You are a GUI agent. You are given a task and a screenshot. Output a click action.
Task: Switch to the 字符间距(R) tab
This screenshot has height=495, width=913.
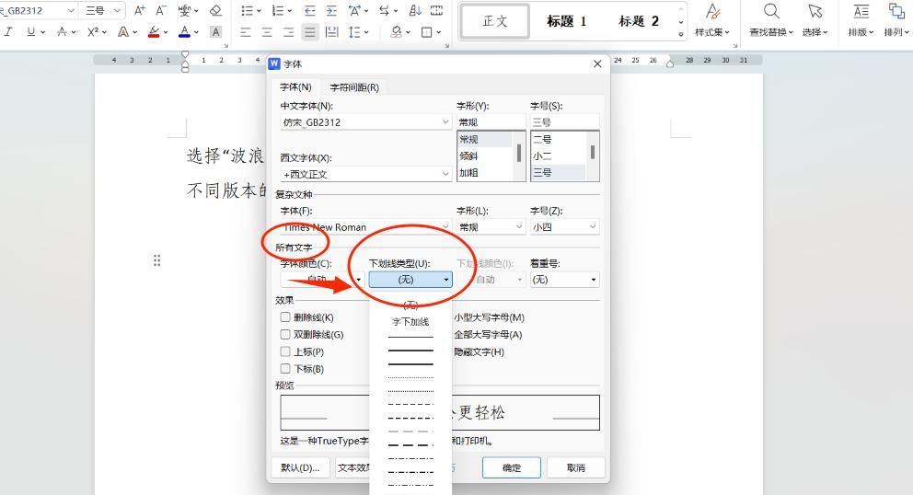click(x=354, y=87)
